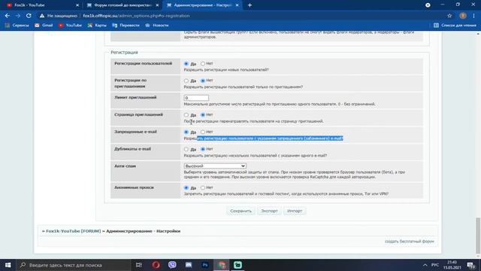Open the Chrome taskbar icon
Image resolution: width=481 pixels, height=271 pixels.
[x=222, y=265]
